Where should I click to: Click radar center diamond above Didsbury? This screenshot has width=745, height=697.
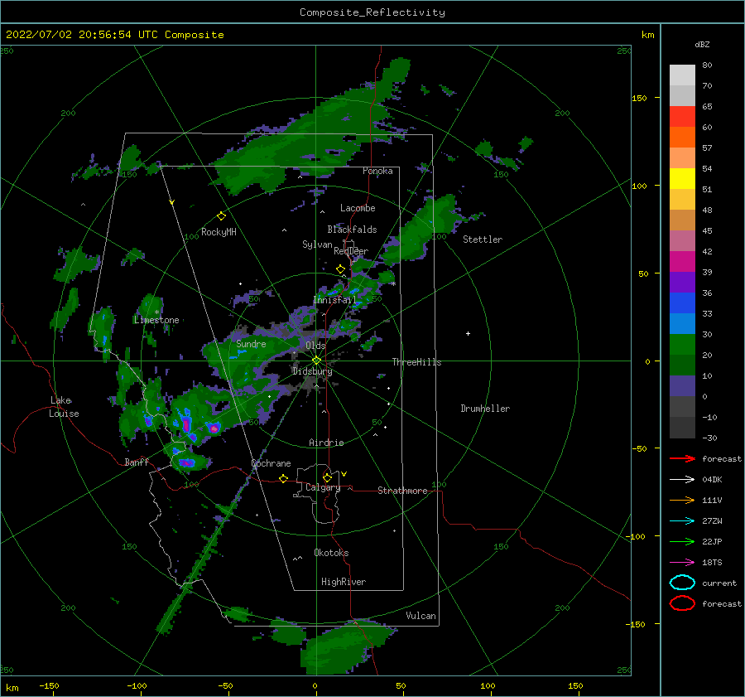coord(316,361)
